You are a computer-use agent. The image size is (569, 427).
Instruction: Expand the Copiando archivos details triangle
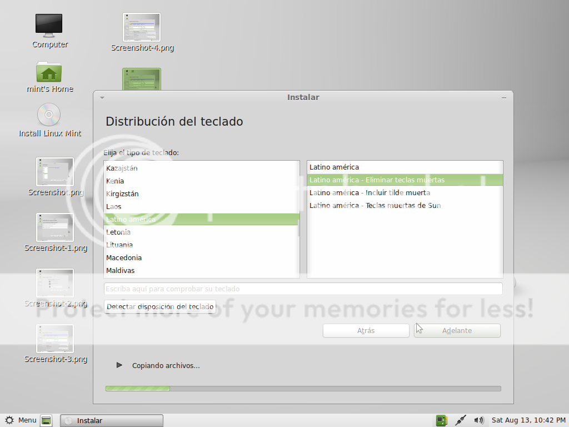click(119, 365)
